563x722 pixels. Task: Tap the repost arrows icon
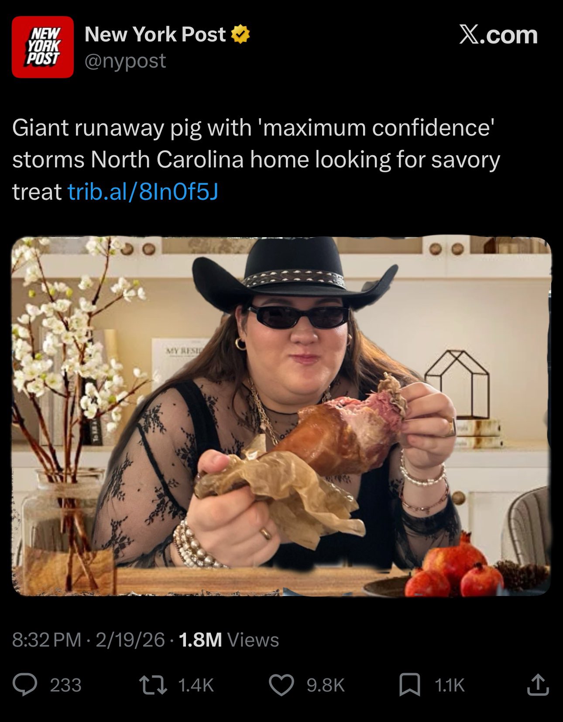pos(153,685)
